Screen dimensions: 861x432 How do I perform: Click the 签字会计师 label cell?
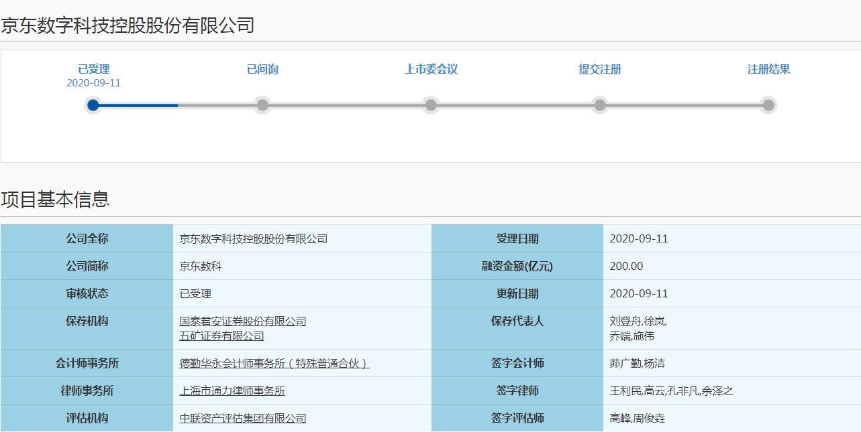pos(517,363)
